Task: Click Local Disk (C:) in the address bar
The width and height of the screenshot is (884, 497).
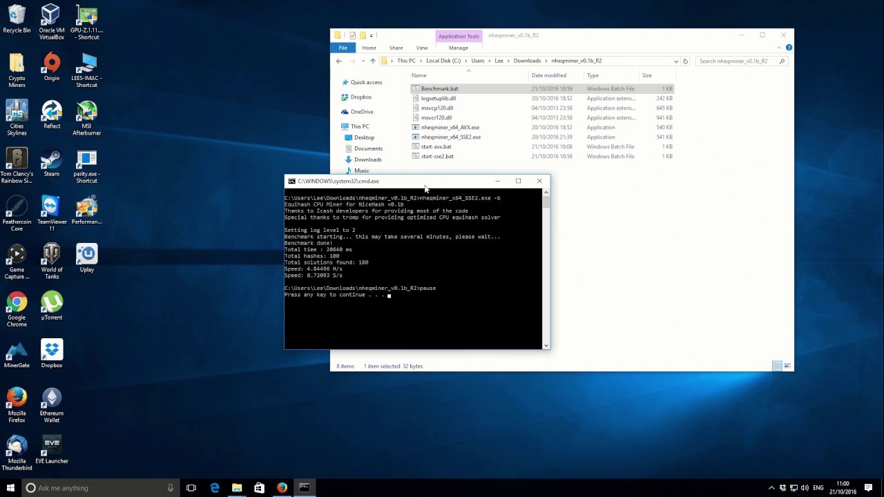Action: tap(443, 61)
